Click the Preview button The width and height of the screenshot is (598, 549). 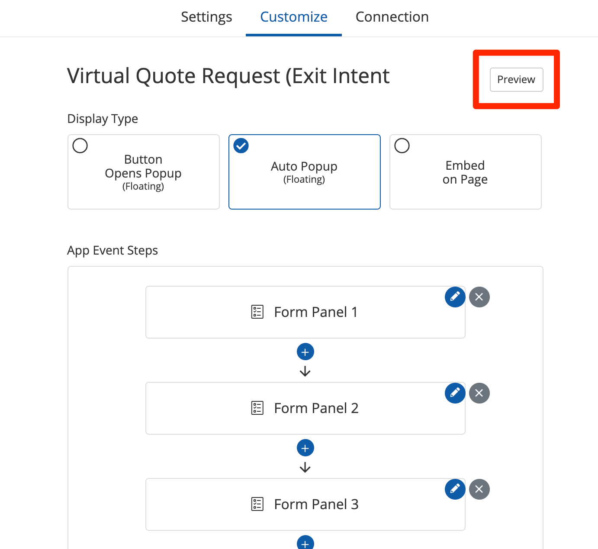[x=516, y=80]
